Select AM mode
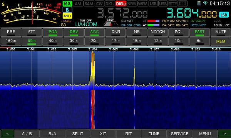 click(78, 4)
